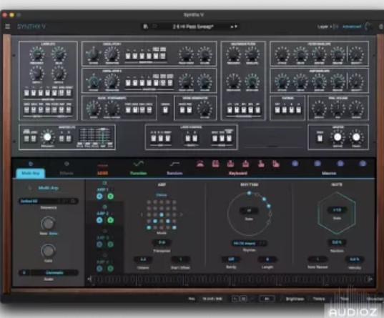Toggle the Effects power button above tab
The height and width of the screenshot is (318, 384).
[x=67, y=164]
